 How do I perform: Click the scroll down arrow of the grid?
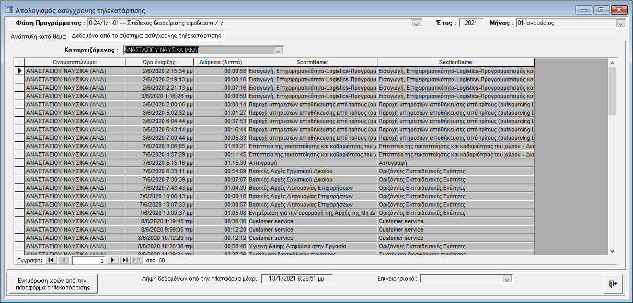pos(613,251)
